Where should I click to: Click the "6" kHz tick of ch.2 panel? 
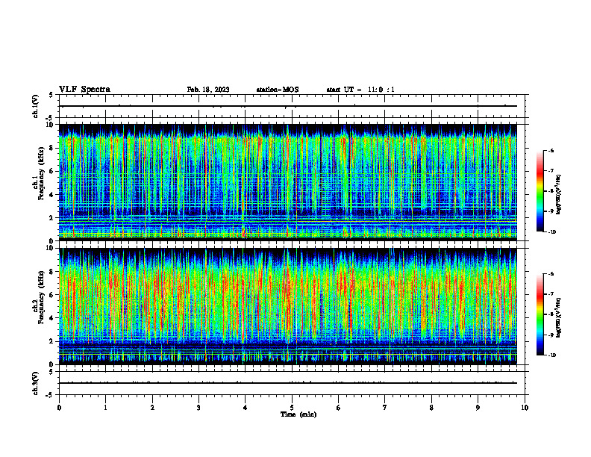(51, 295)
